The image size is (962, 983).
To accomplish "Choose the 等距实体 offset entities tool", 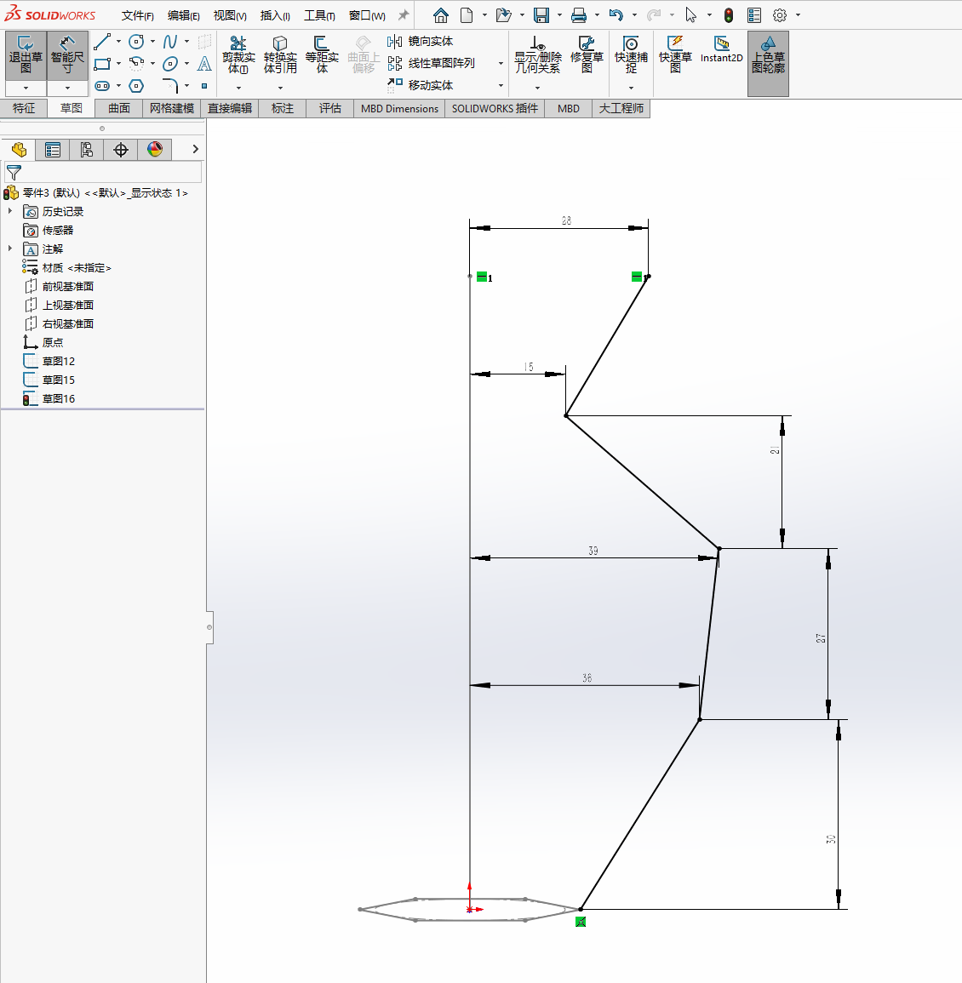I will pyautogui.click(x=322, y=54).
